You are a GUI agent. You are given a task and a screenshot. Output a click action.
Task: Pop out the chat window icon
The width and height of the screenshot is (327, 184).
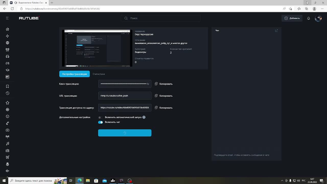(x=276, y=30)
